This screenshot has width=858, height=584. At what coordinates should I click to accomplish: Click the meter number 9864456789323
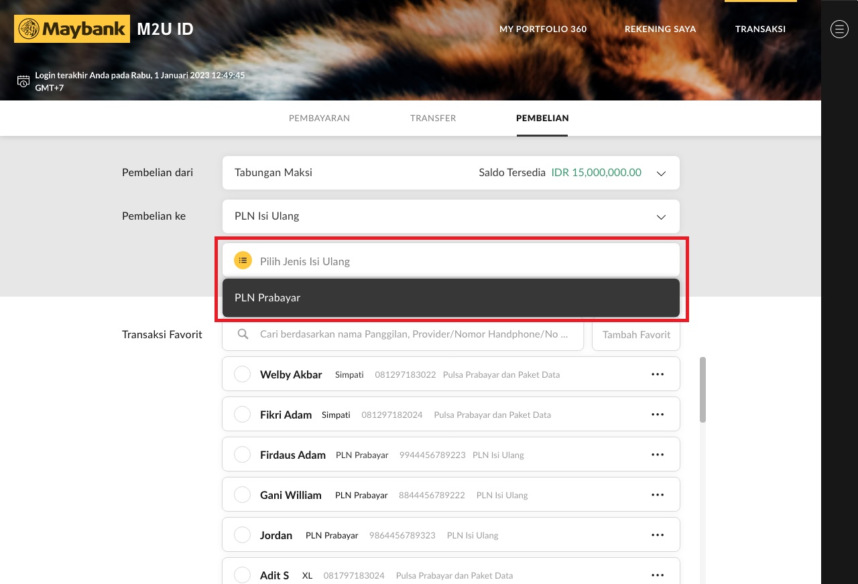click(402, 535)
